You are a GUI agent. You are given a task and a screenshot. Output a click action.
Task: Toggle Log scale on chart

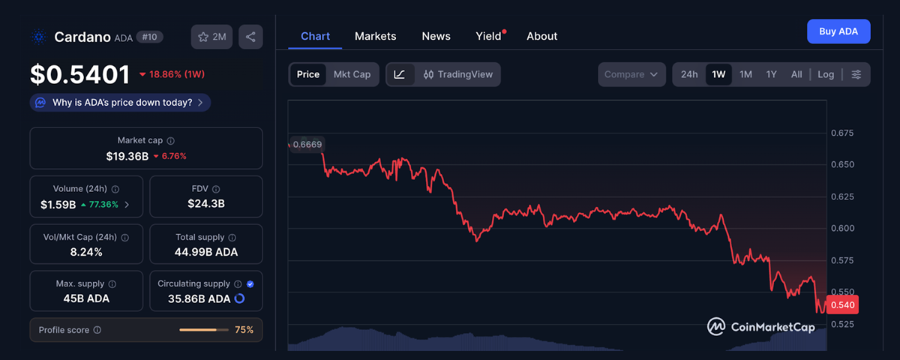(x=826, y=74)
